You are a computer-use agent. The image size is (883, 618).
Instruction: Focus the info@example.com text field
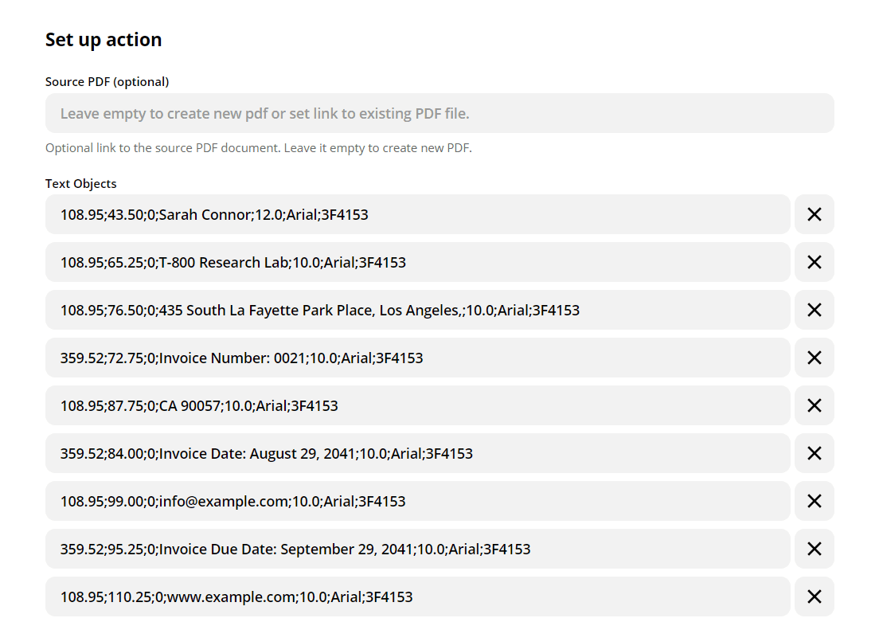(417, 501)
